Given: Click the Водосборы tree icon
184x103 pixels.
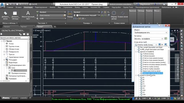Looking at the screenshot, I should (7, 62).
